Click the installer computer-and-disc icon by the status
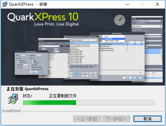Viewport: 166px width, 126px height. (x=13, y=99)
